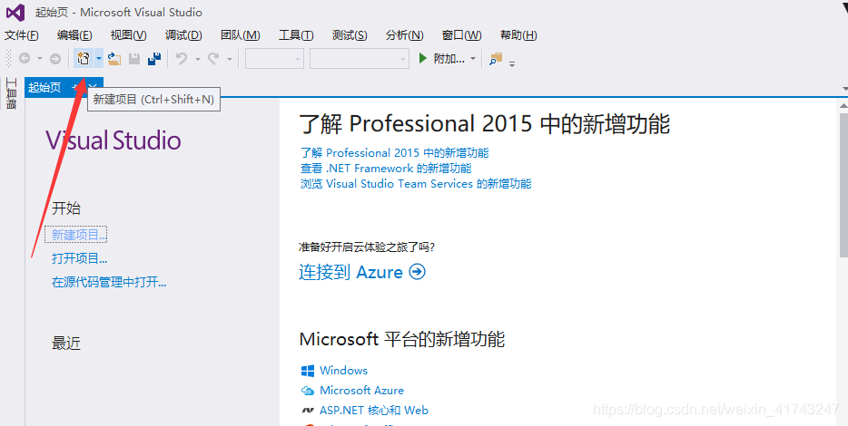The image size is (848, 426).
Task: Open the Solution Platforms combo box
Action: 360,59
